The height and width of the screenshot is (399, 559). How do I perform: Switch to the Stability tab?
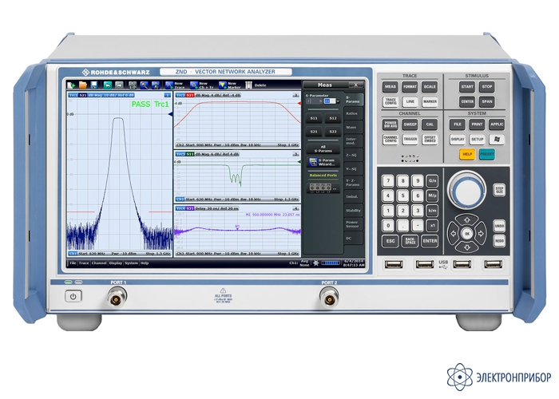point(353,211)
